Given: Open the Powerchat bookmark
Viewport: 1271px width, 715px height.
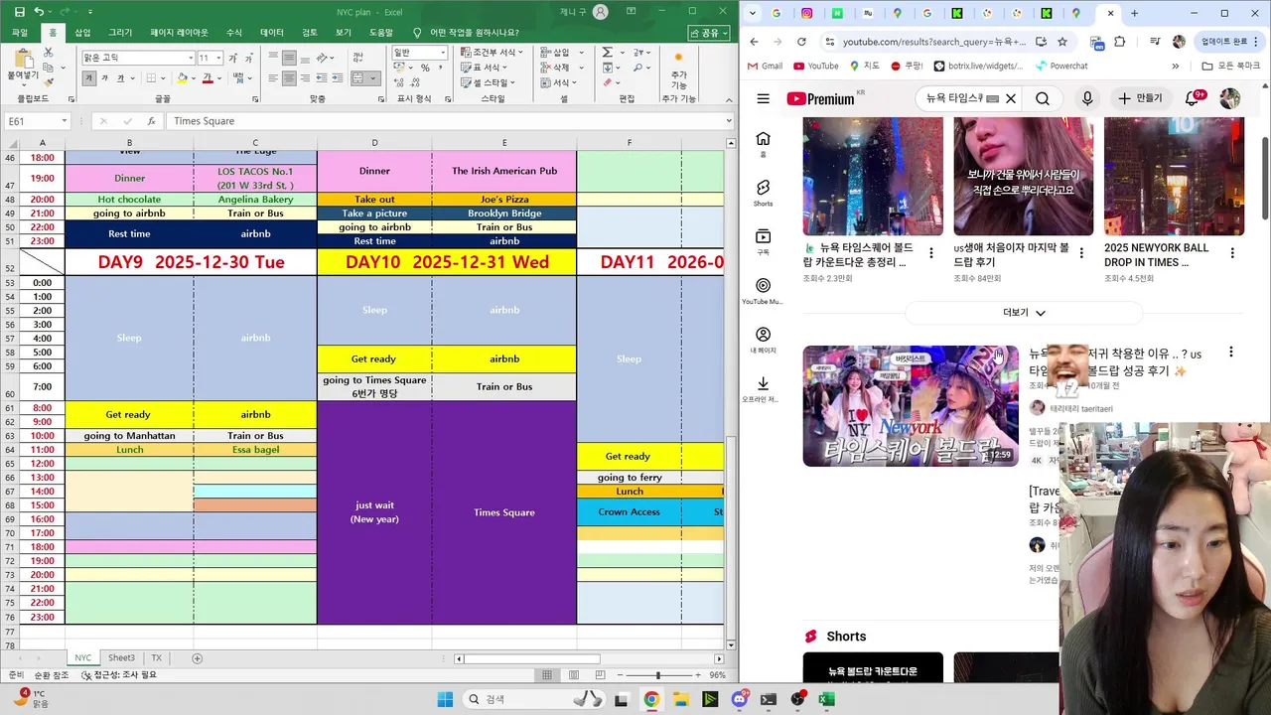Looking at the screenshot, I should point(1061,67).
